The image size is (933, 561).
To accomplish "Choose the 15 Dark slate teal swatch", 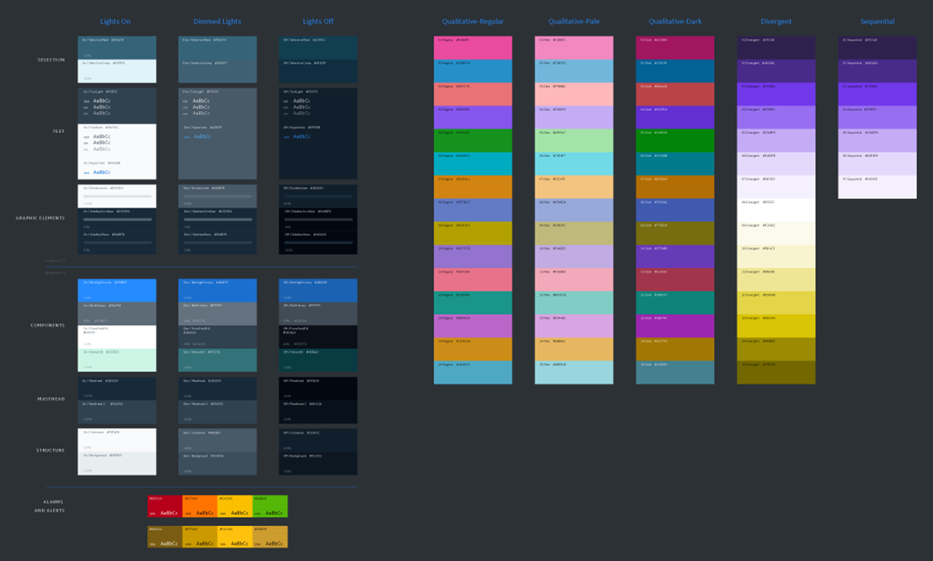I will 675,372.
